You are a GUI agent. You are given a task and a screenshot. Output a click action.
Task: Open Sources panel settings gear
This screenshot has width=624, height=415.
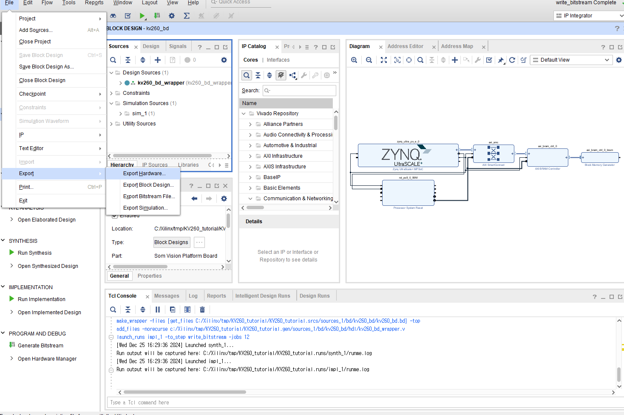coord(224,60)
